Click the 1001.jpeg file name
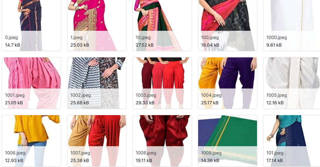 tap(15, 95)
